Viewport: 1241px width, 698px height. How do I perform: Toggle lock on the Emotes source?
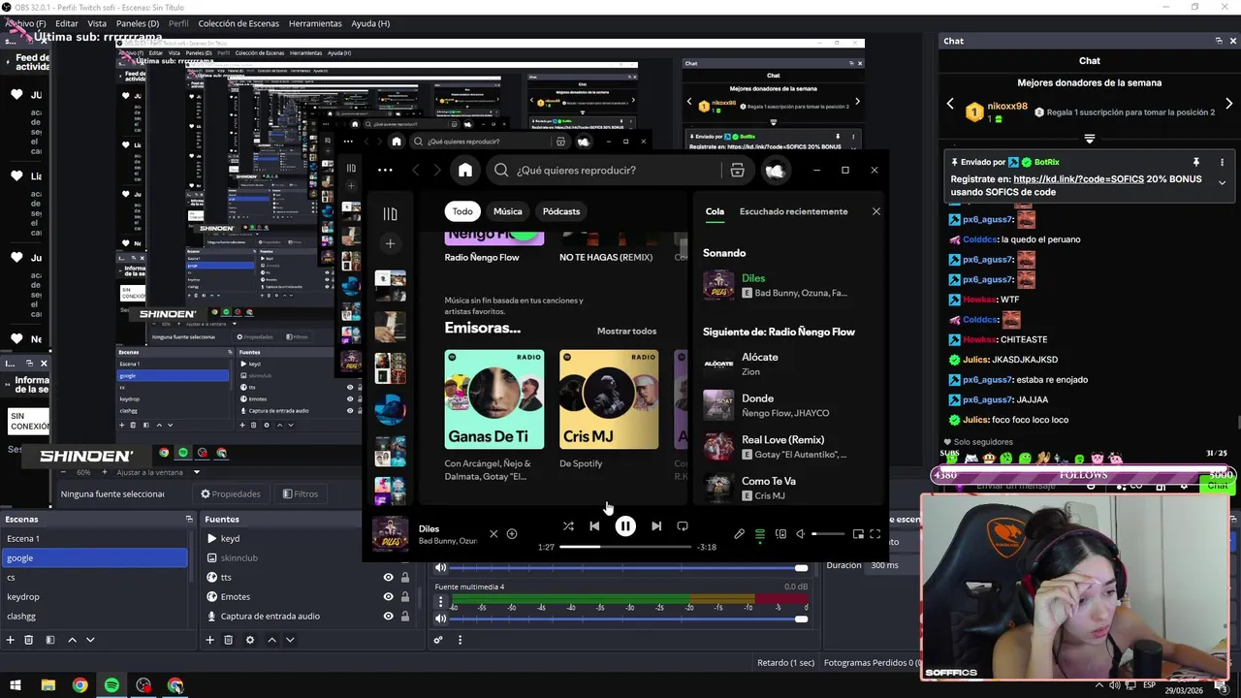coord(405,597)
